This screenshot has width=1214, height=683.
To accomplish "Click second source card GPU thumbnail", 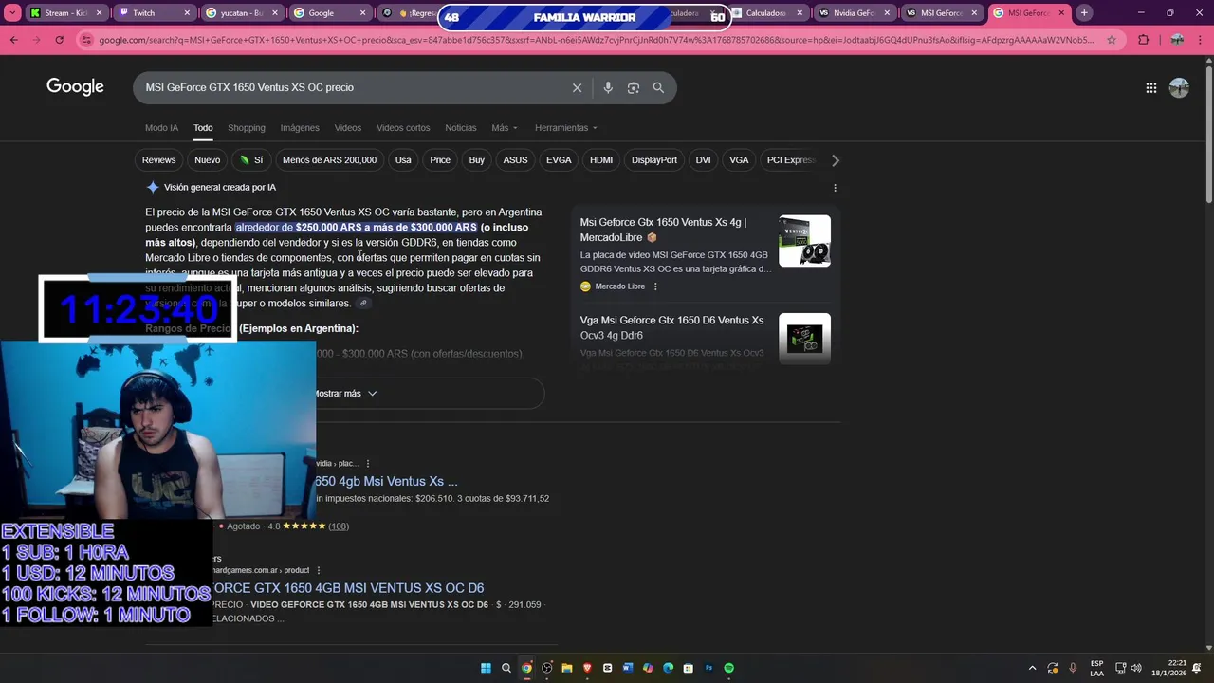I will click(x=804, y=339).
